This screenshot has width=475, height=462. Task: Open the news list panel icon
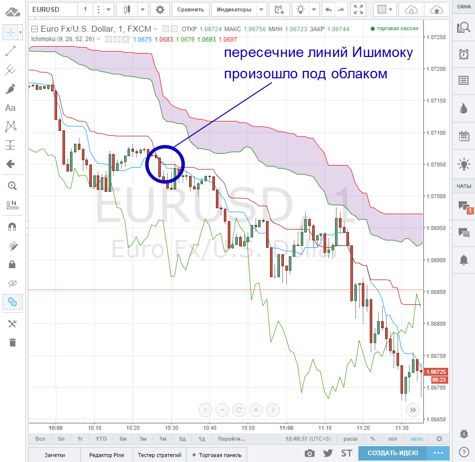click(464, 80)
